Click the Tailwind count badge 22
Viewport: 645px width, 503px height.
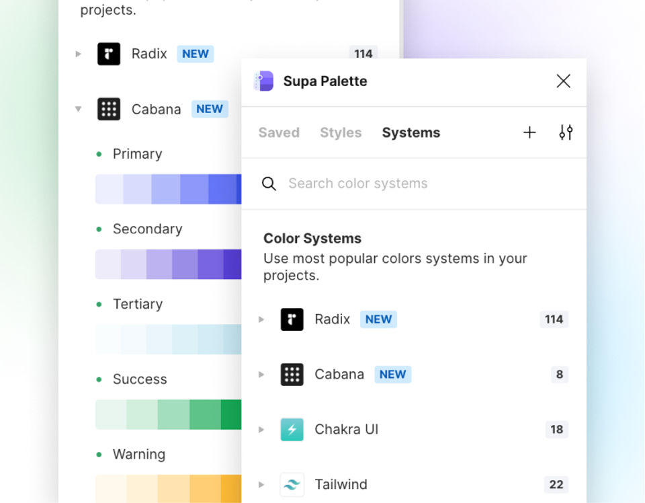[x=556, y=484]
